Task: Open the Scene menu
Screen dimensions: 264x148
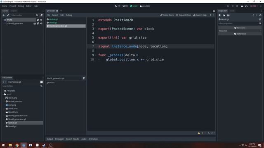Action: 5,6
